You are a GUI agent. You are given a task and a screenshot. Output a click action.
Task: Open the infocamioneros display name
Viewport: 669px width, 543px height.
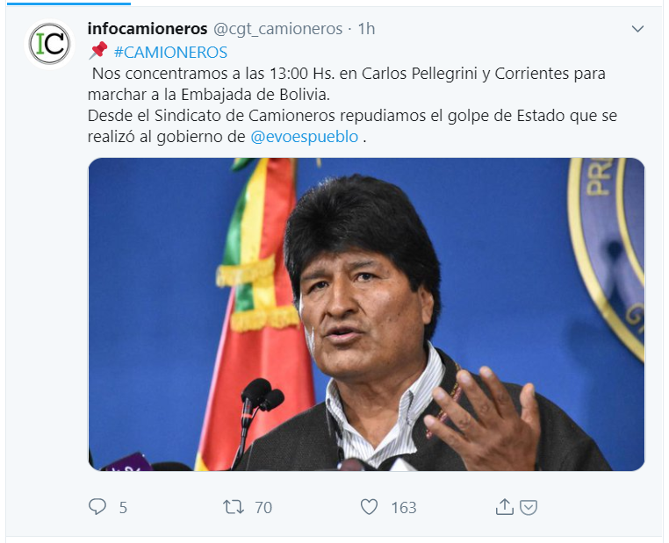pos(147,29)
